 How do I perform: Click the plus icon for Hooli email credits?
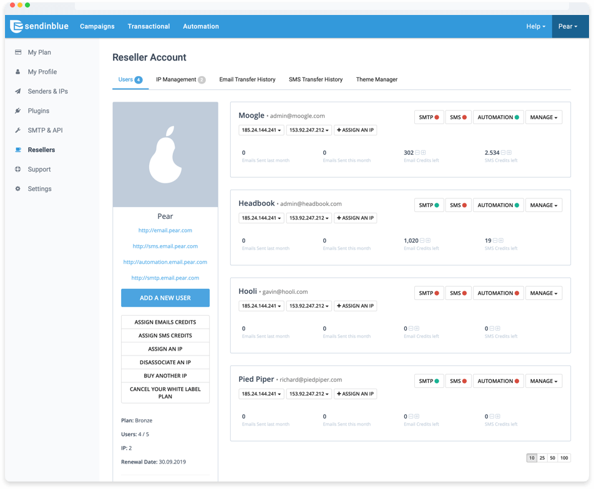click(x=417, y=329)
